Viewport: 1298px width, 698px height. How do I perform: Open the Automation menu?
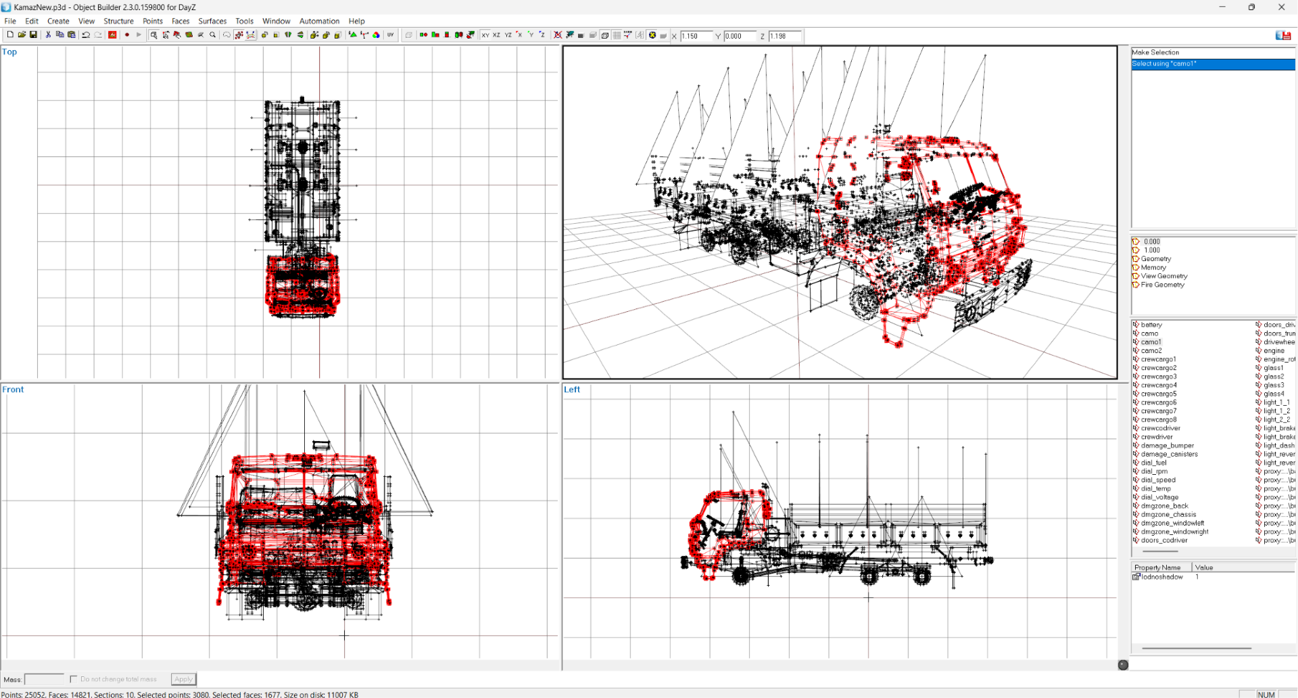[319, 21]
